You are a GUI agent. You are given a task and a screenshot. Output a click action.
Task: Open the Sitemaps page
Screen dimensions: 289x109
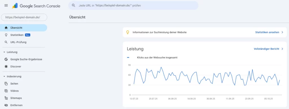16,98
